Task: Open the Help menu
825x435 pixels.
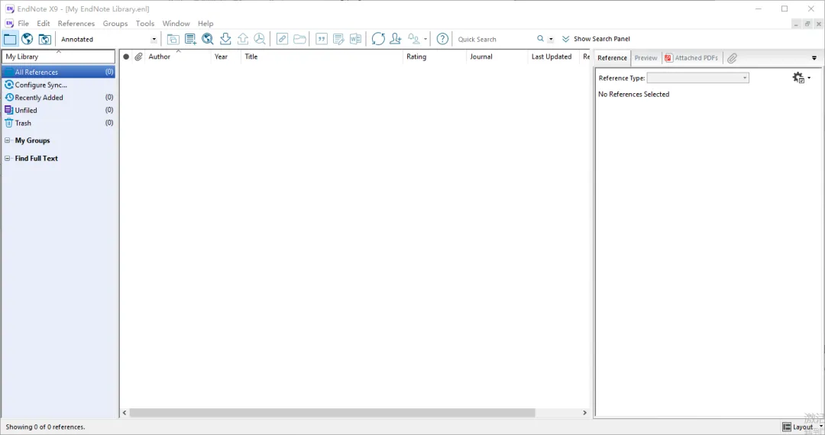Action: click(x=205, y=23)
